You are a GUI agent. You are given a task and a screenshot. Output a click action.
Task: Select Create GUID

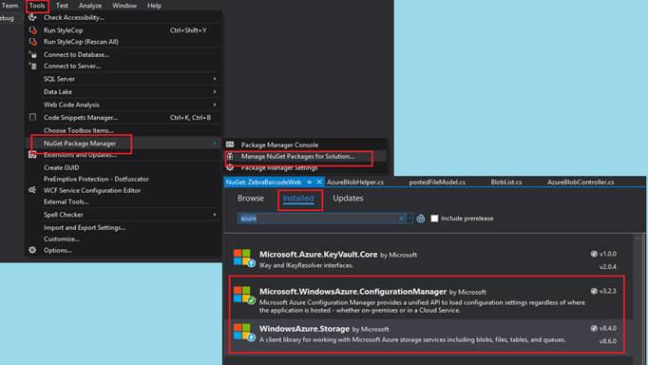(x=61, y=167)
